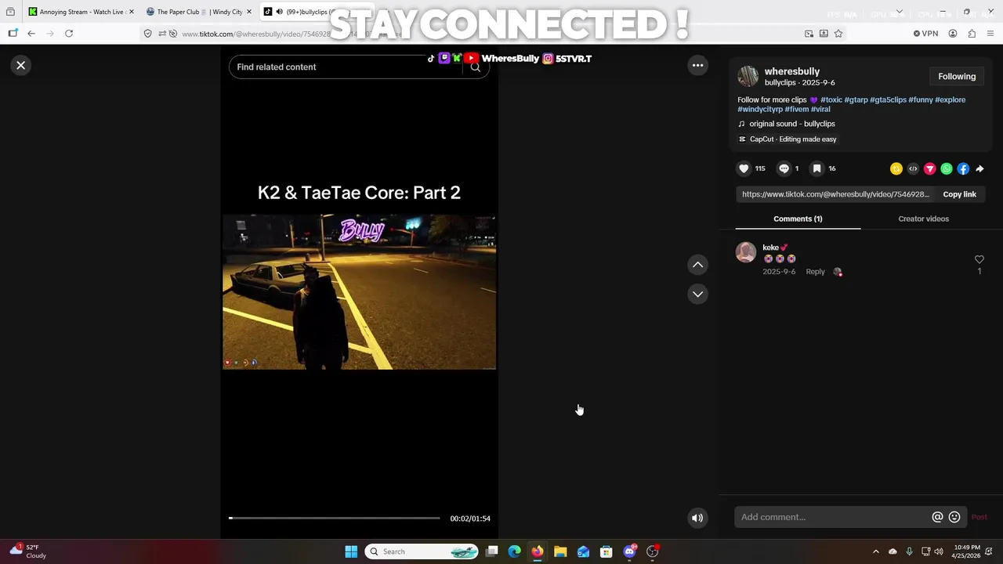Reload the page

pyautogui.click(x=69, y=34)
